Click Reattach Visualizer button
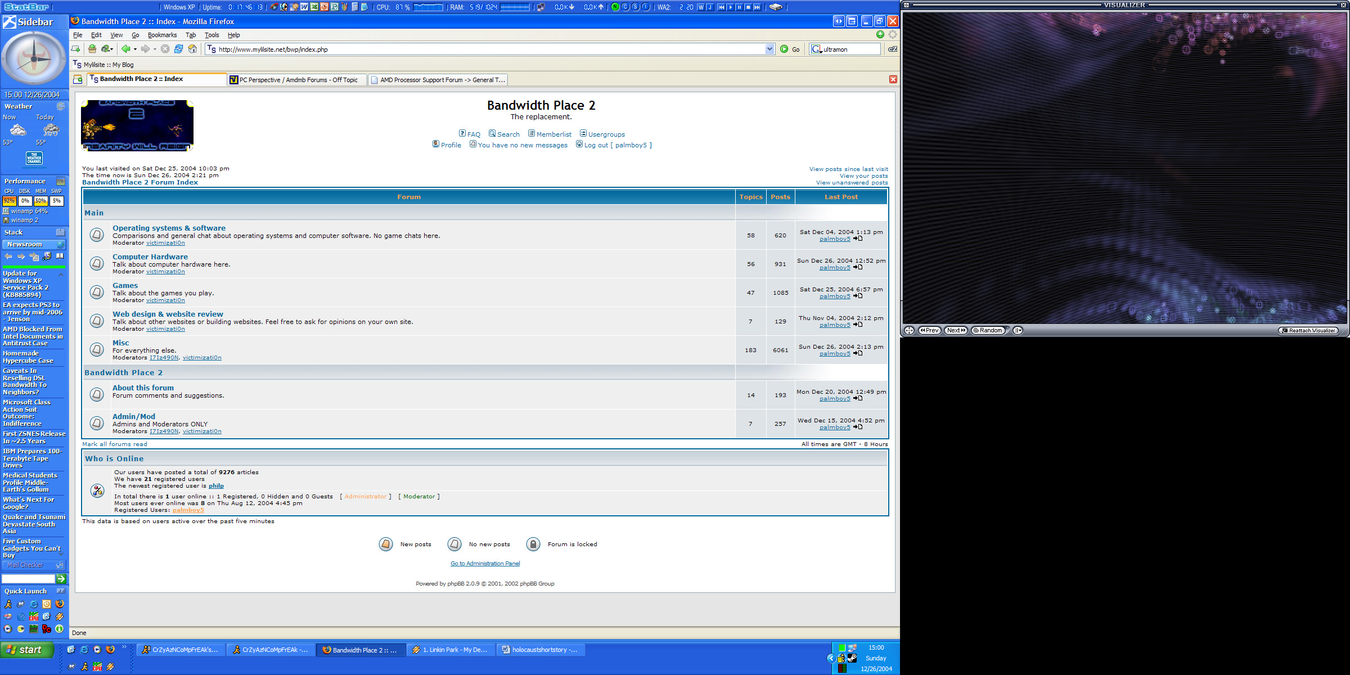 click(1308, 330)
